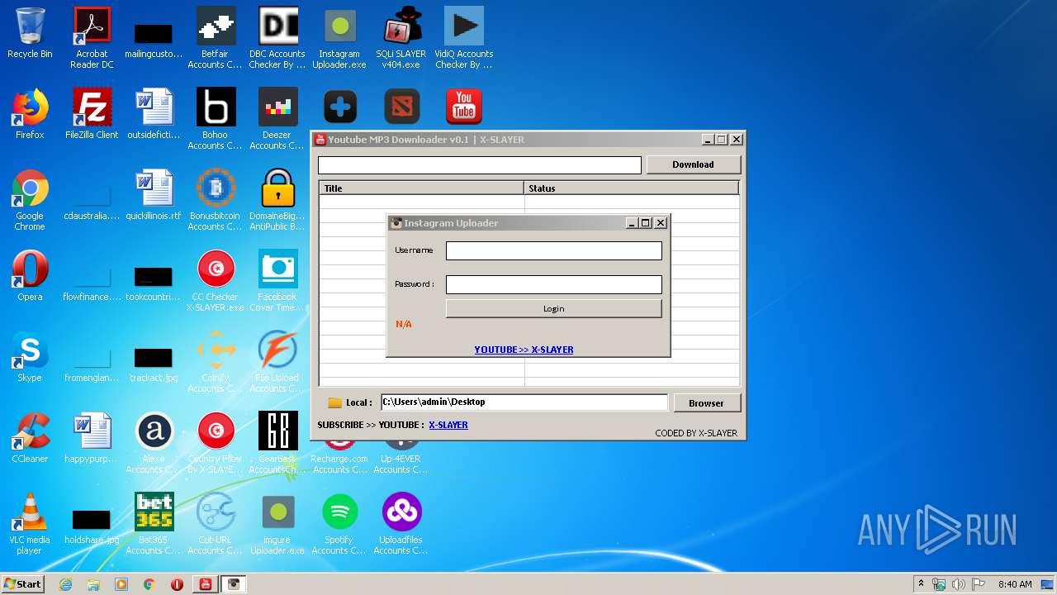This screenshot has width=1057, height=595.
Task: Open VLC media player shortcut
Action: click(x=30, y=524)
